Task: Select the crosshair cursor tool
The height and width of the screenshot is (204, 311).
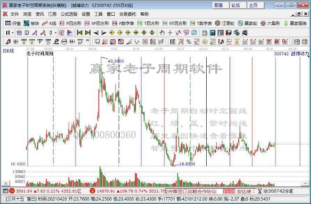Action: click(x=170, y=32)
